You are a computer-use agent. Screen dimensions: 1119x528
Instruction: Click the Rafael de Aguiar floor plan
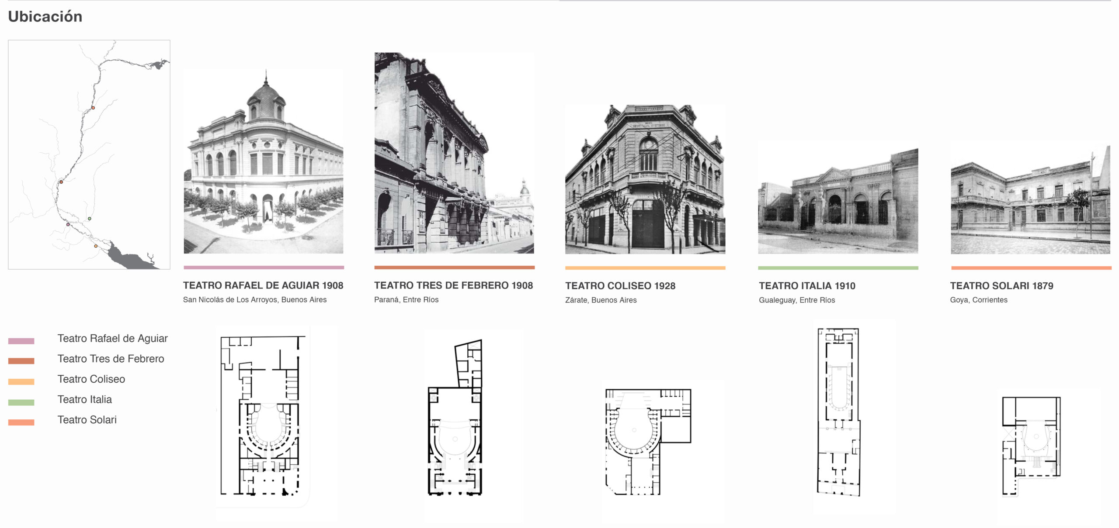[x=262, y=415]
